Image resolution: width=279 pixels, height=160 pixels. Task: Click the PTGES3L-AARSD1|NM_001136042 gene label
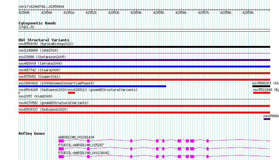[x=84, y=153]
